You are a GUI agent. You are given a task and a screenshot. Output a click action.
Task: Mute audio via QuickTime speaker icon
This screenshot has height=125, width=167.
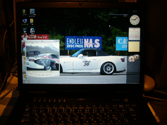click(27, 74)
